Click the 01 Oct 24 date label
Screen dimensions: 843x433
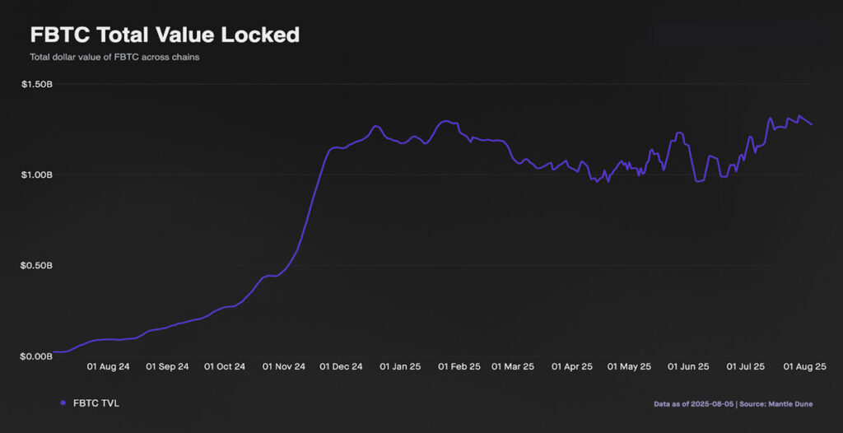(225, 367)
